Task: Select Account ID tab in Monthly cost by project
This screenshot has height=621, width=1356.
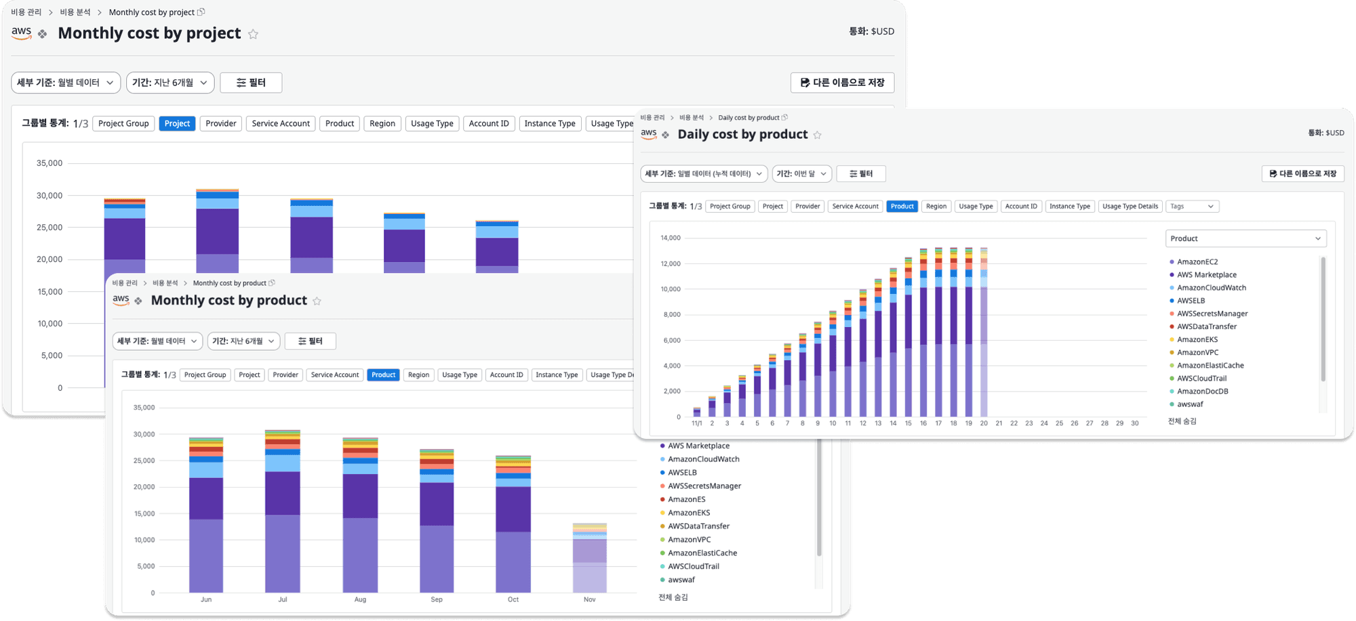Action: 489,124
